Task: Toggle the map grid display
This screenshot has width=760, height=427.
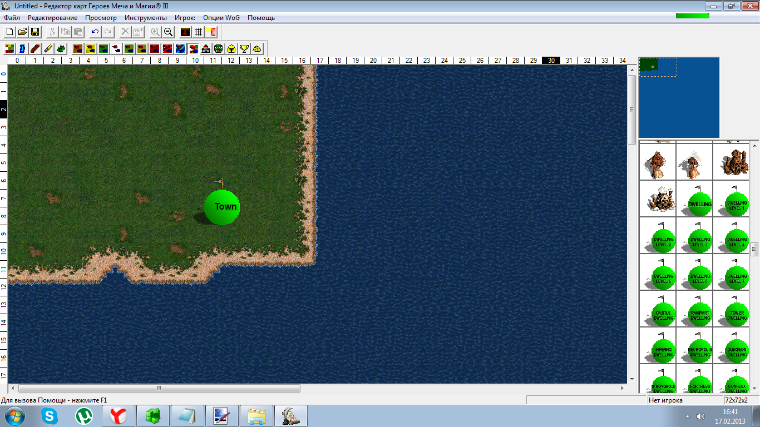Action: (198, 32)
